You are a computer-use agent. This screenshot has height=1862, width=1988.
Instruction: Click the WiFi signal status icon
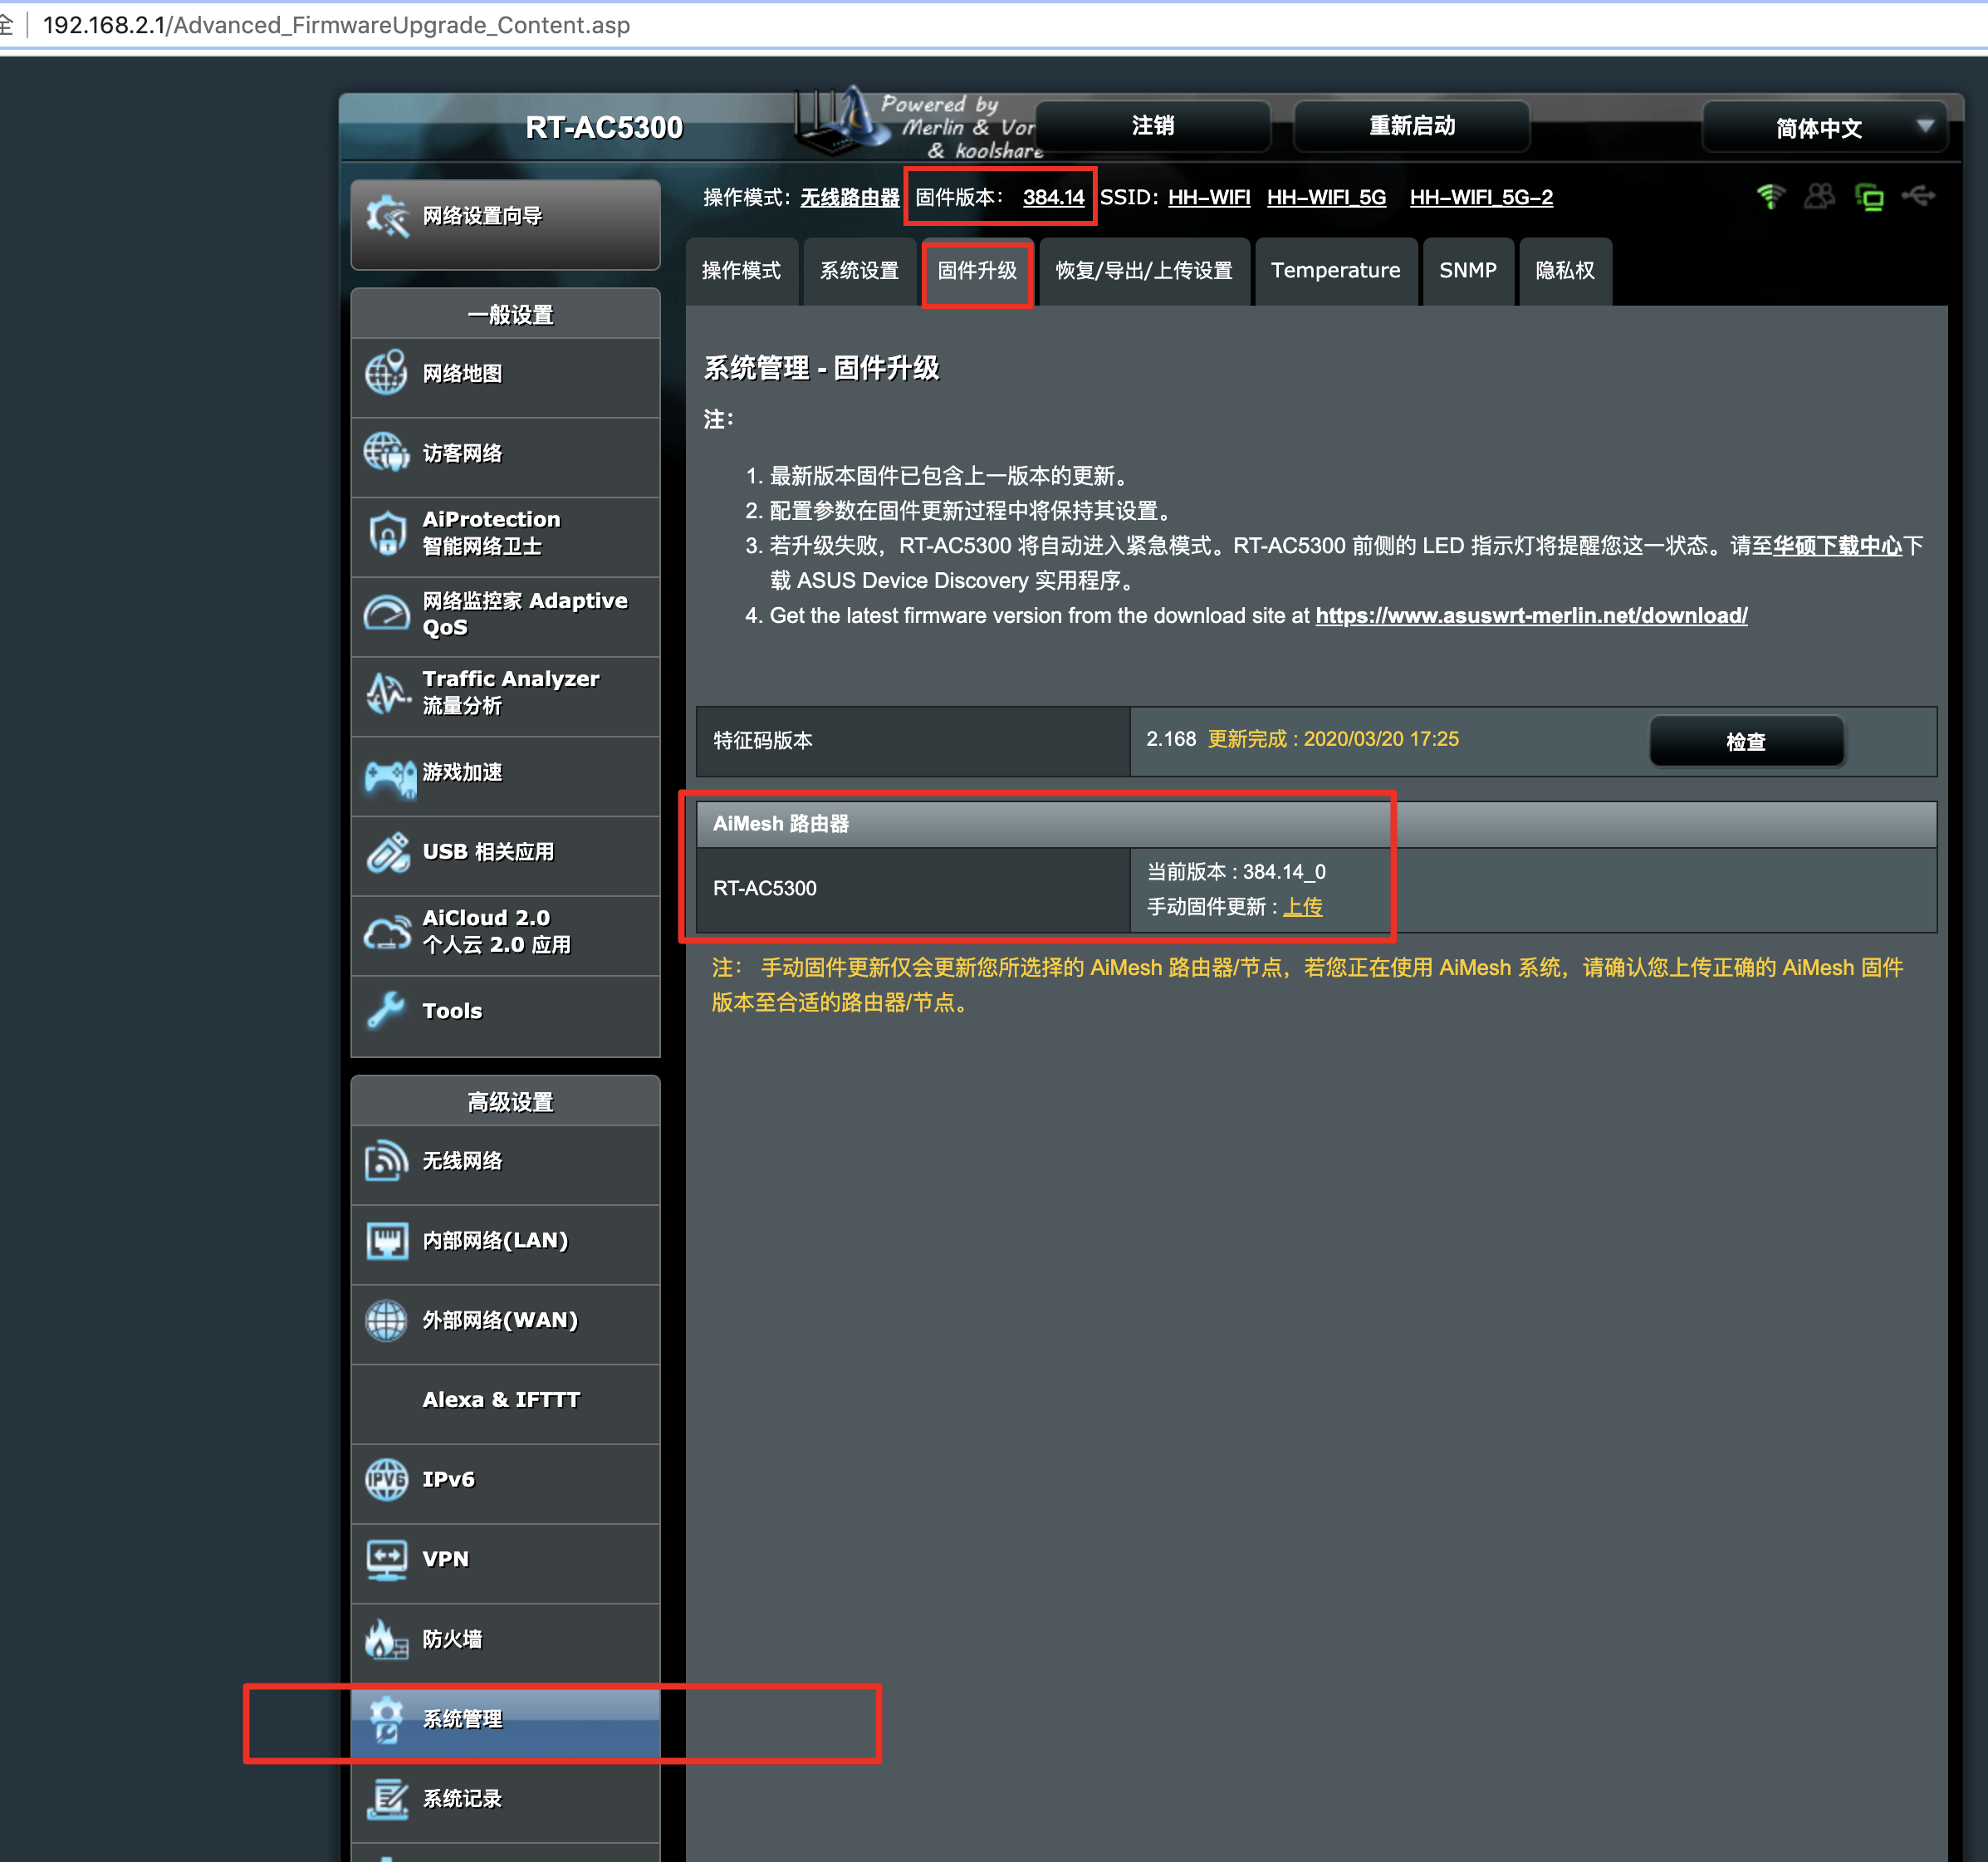click(1770, 197)
